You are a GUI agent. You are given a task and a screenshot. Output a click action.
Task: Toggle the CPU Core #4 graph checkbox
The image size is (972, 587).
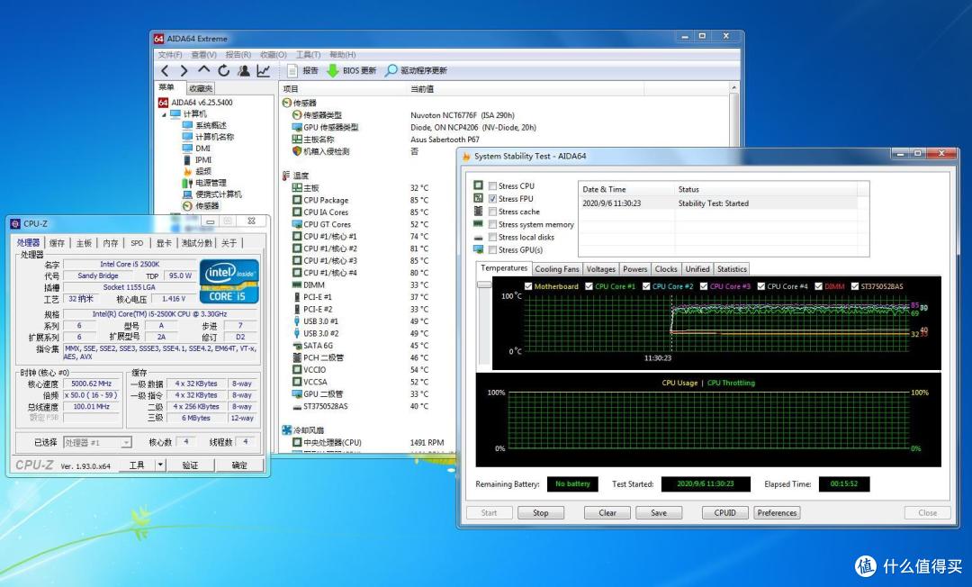tap(761, 286)
